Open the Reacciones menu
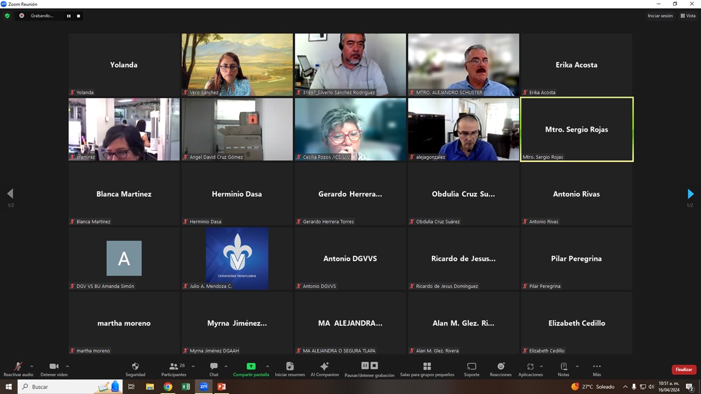 (501, 367)
